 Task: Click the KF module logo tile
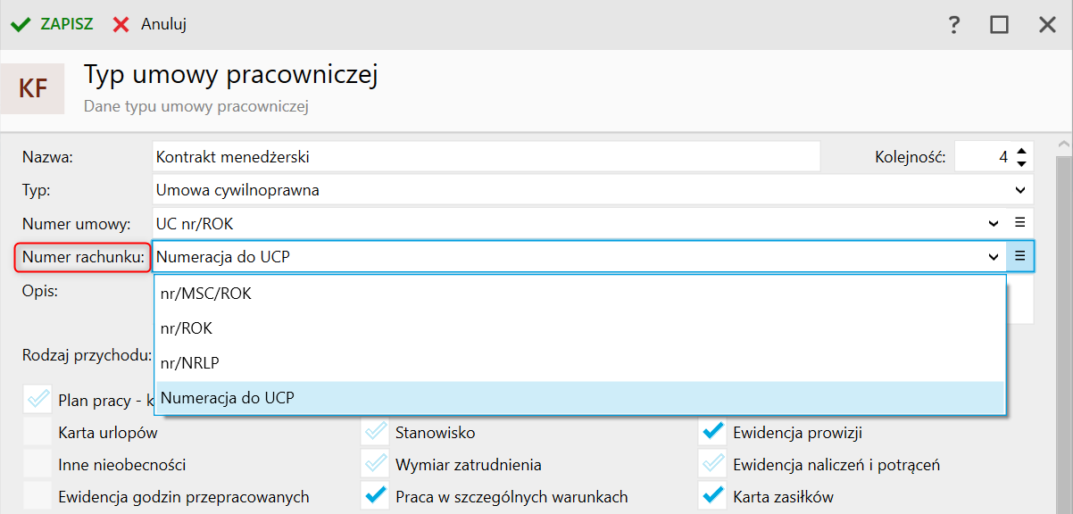coord(33,88)
